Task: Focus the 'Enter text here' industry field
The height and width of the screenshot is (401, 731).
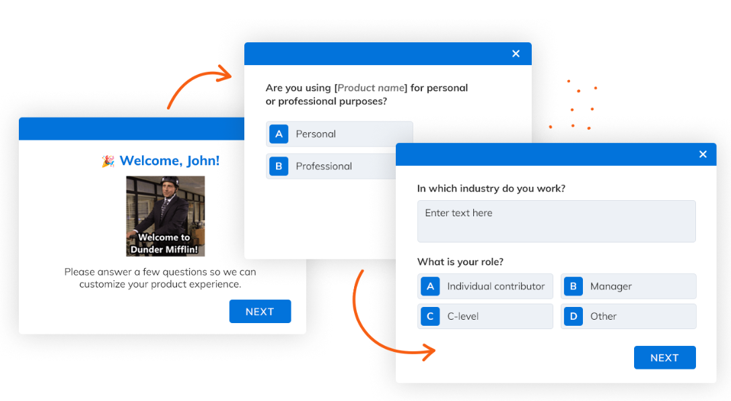Action: pyautogui.click(x=556, y=221)
